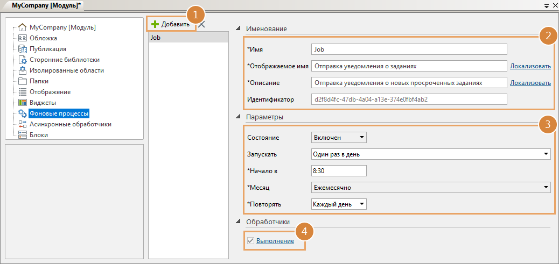Image resolution: width=559 pixels, height=264 pixels.
Task: Select the Сторонние библиотеки icon
Action: coord(23,60)
